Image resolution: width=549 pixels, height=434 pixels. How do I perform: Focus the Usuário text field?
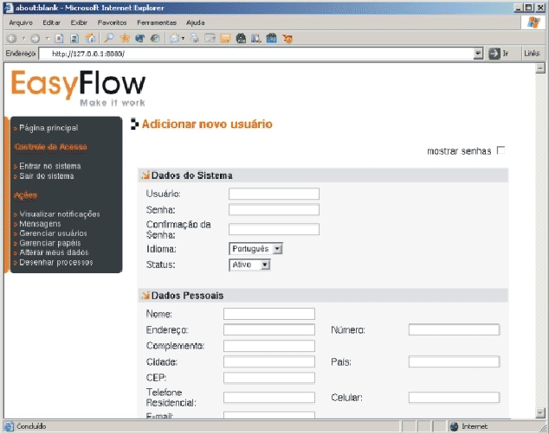point(274,194)
